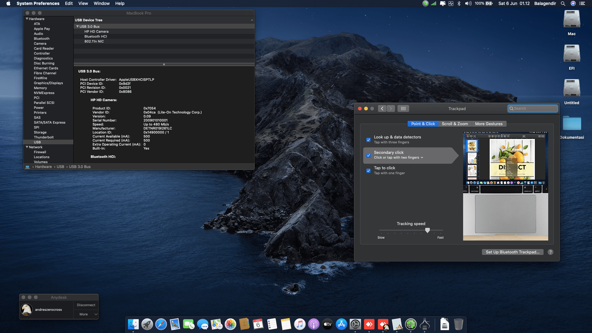Open the help question mark button

(x=550, y=252)
